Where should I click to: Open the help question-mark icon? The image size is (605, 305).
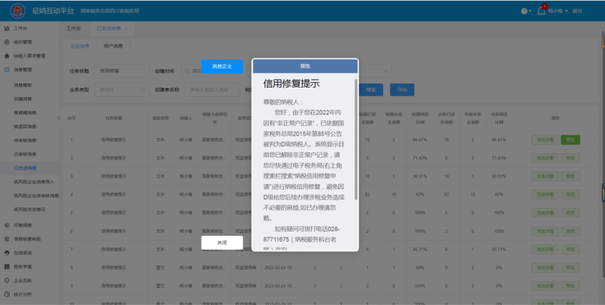pyautogui.click(x=524, y=11)
